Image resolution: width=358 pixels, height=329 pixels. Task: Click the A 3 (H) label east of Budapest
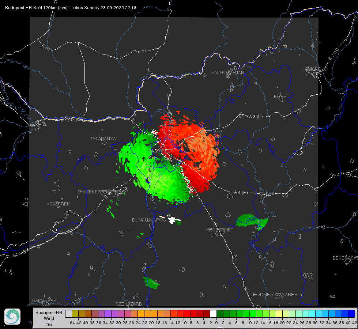[256, 117]
